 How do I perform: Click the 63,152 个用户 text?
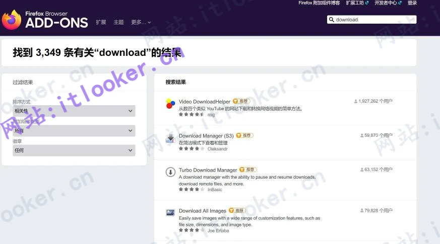[379, 170]
